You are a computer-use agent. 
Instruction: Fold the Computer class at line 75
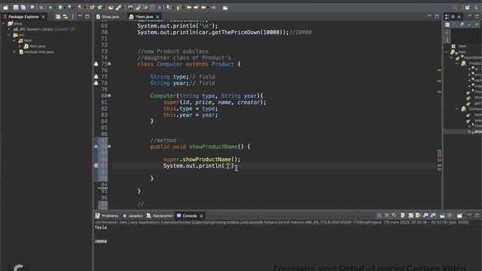pos(109,64)
